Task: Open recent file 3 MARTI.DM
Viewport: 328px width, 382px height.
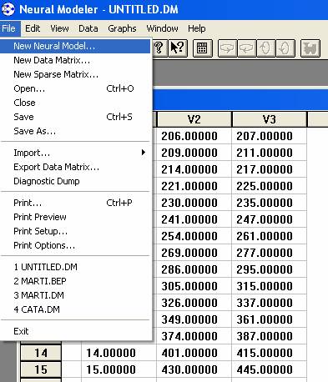Action: point(75,295)
